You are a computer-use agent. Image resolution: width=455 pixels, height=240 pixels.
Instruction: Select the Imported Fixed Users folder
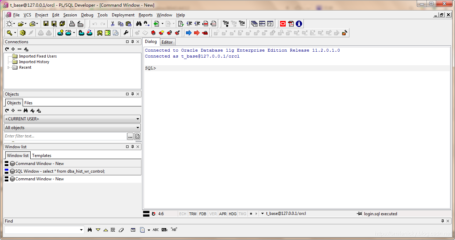pyautogui.click(x=38, y=56)
